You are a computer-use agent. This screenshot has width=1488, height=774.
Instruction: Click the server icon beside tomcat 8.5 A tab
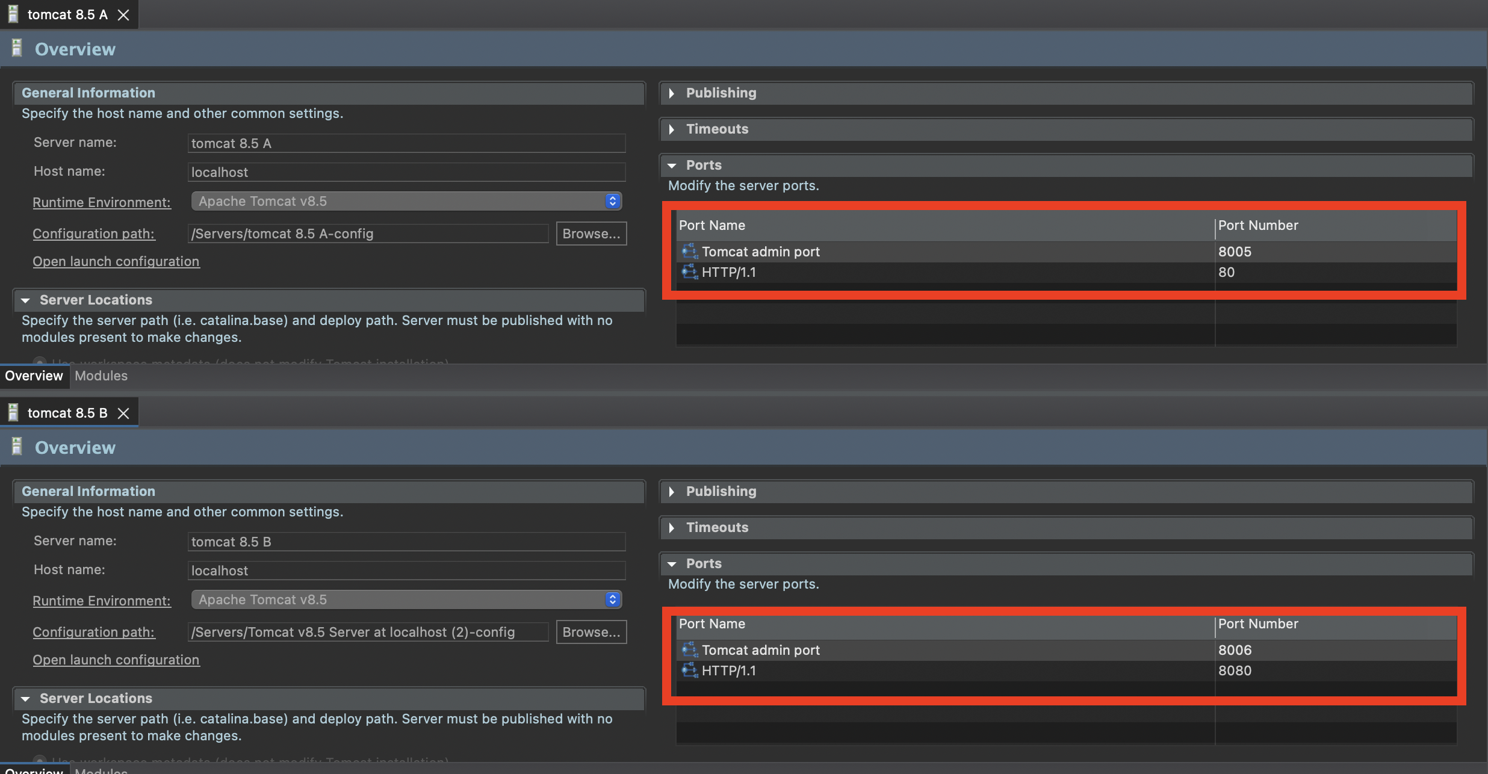pyautogui.click(x=13, y=14)
